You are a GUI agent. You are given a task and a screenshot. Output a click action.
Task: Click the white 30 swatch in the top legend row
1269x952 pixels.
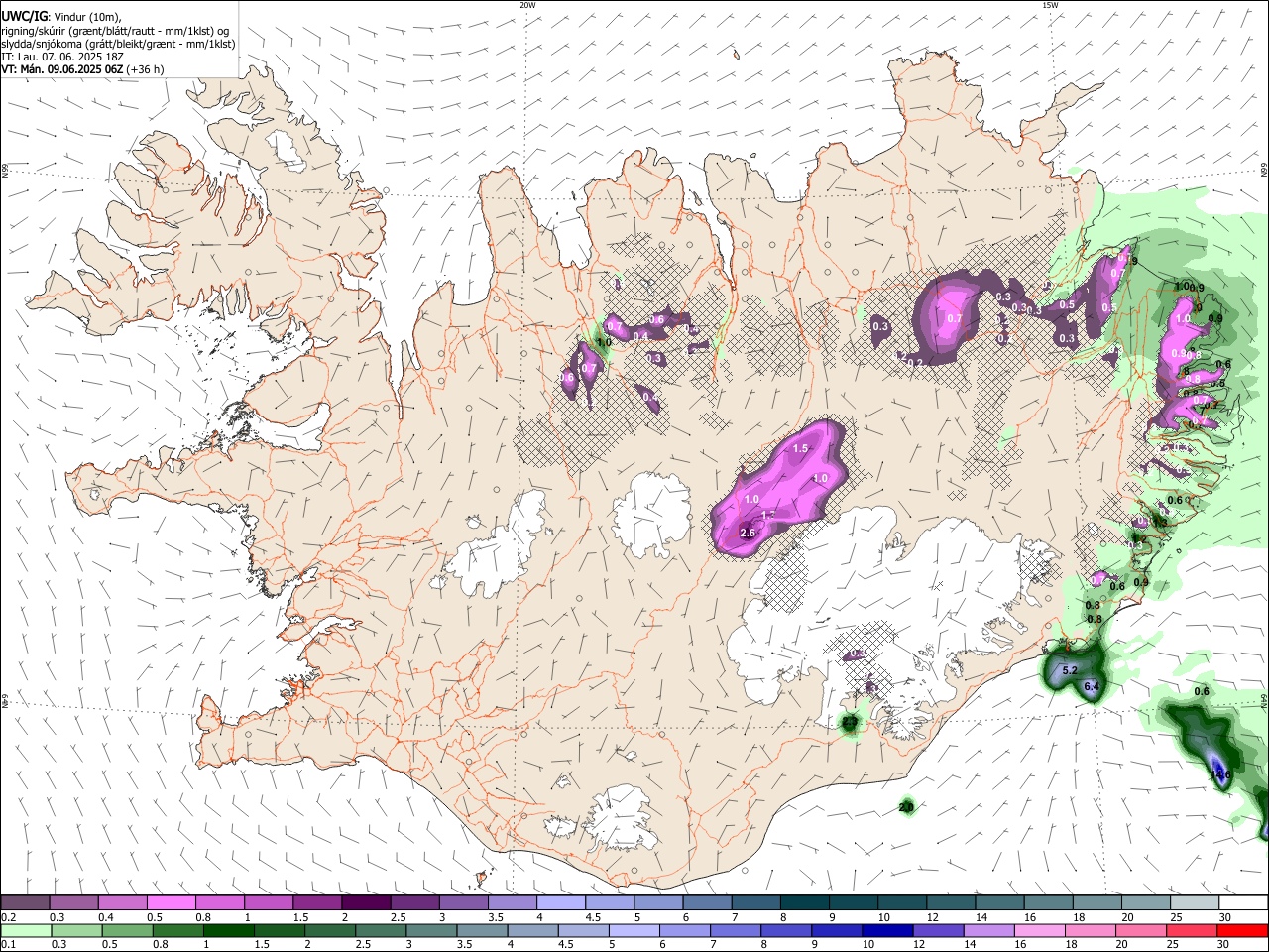click(1242, 902)
